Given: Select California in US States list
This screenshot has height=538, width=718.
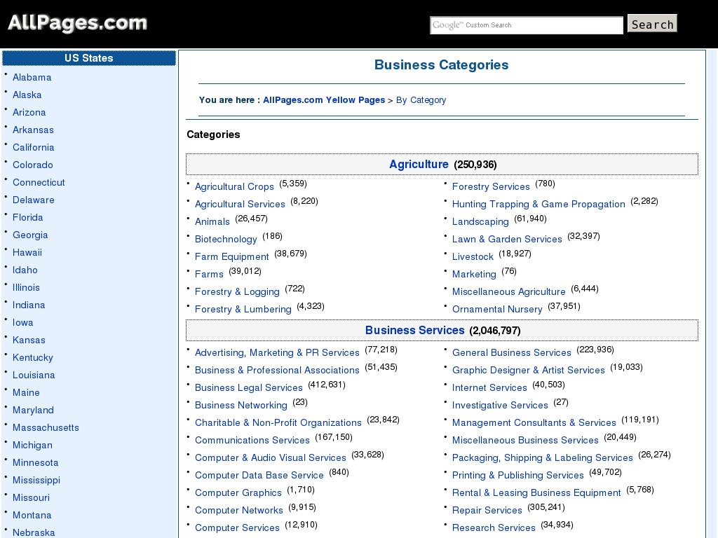Looking at the screenshot, I should (x=34, y=147).
